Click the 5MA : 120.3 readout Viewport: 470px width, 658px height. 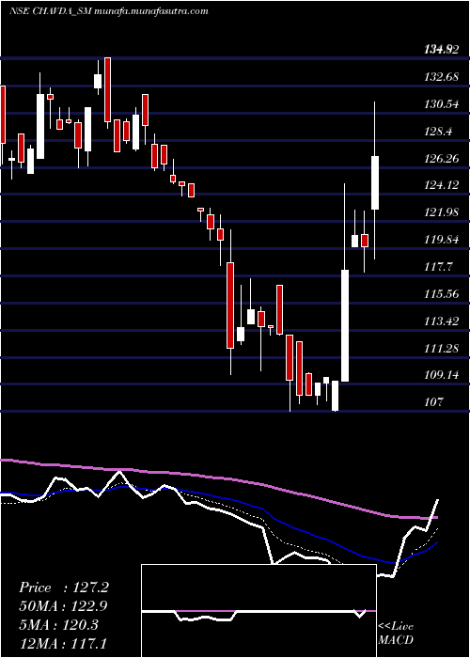58,625
